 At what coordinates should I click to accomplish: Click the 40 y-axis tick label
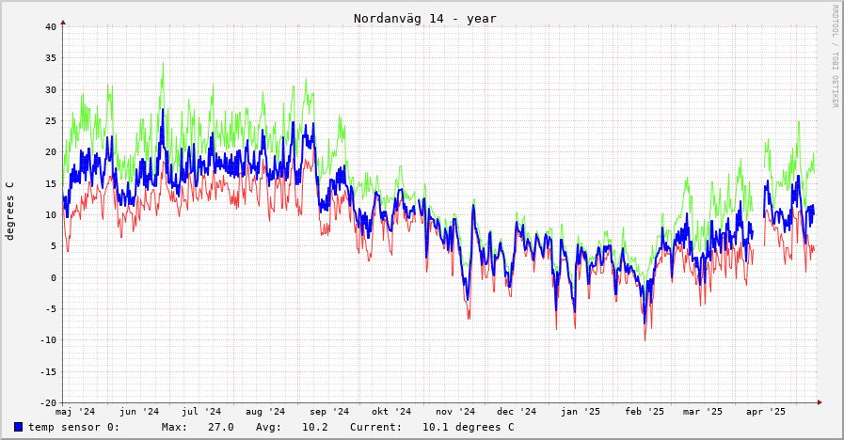click(51, 27)
